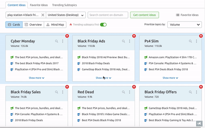Open 'The best Black Friday PS4 deals 2017' link
205x128 pixels.
tap(37, 63)
